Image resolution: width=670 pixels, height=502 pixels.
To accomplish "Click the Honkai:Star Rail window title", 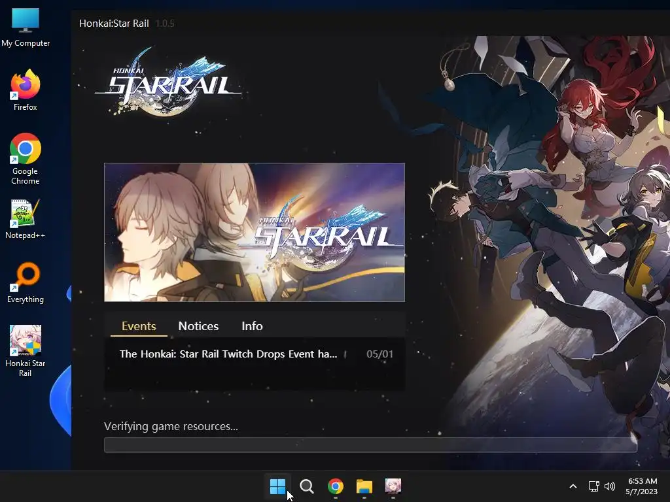I will [x=114, y=24].
